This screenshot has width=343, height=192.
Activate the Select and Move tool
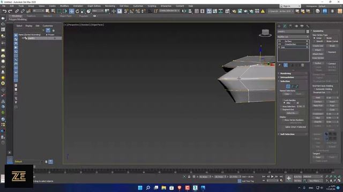coord(71,11)
